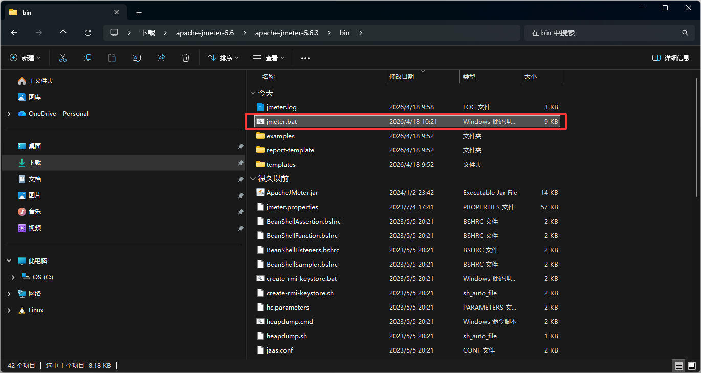The image size is (701, 373).
Task: Open 主文件夹 in the sidebar
Action: (41, 81)
